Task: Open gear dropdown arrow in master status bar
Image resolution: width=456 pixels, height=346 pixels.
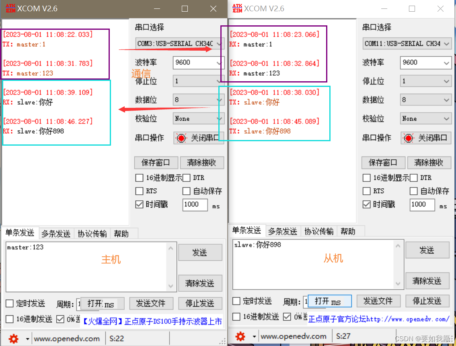Action: [x=27, y=339]
